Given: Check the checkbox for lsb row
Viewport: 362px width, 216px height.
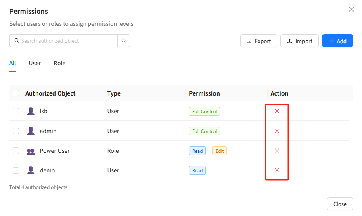Looking at the screenshot, I should pos(16,111).
